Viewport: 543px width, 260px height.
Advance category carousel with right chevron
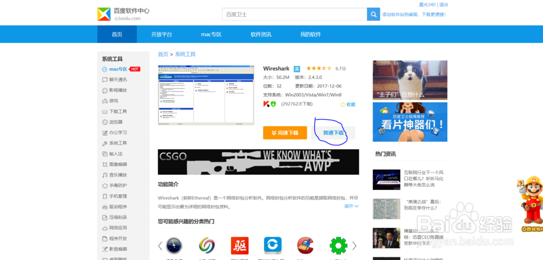[x=354, y=246]
